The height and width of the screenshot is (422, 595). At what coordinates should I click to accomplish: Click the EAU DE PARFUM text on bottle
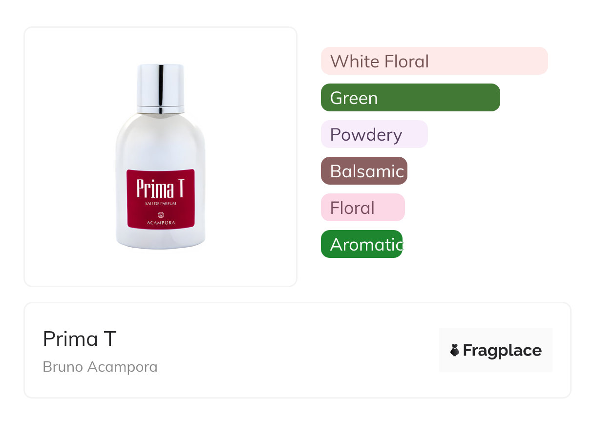coord(161,203)
